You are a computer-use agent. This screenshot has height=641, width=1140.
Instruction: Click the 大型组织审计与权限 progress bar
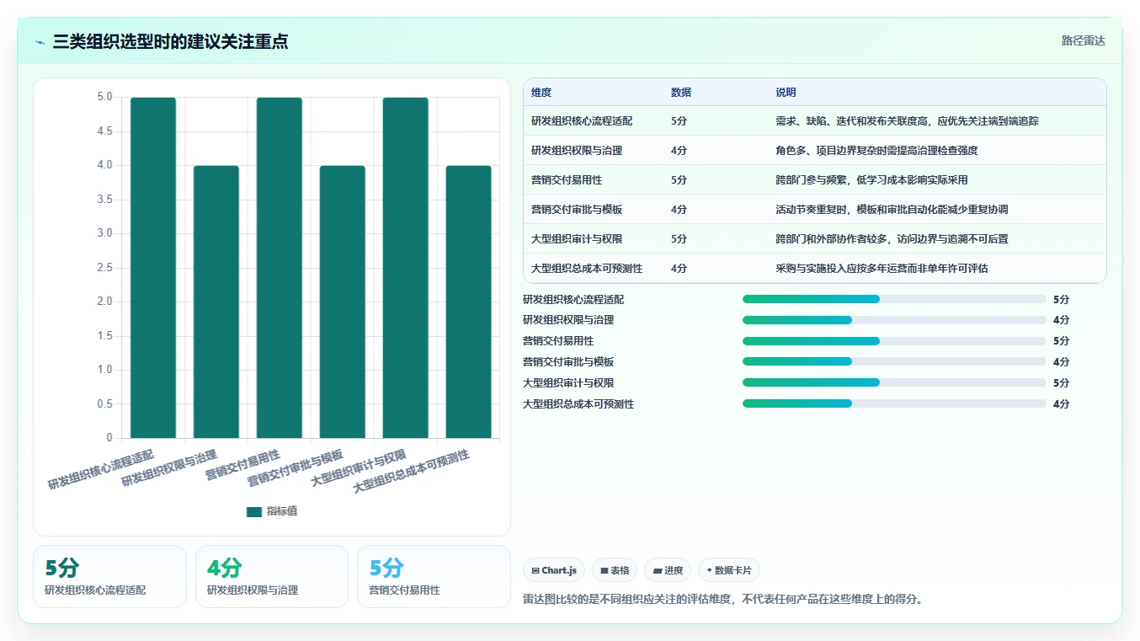(x=894, y=382)
